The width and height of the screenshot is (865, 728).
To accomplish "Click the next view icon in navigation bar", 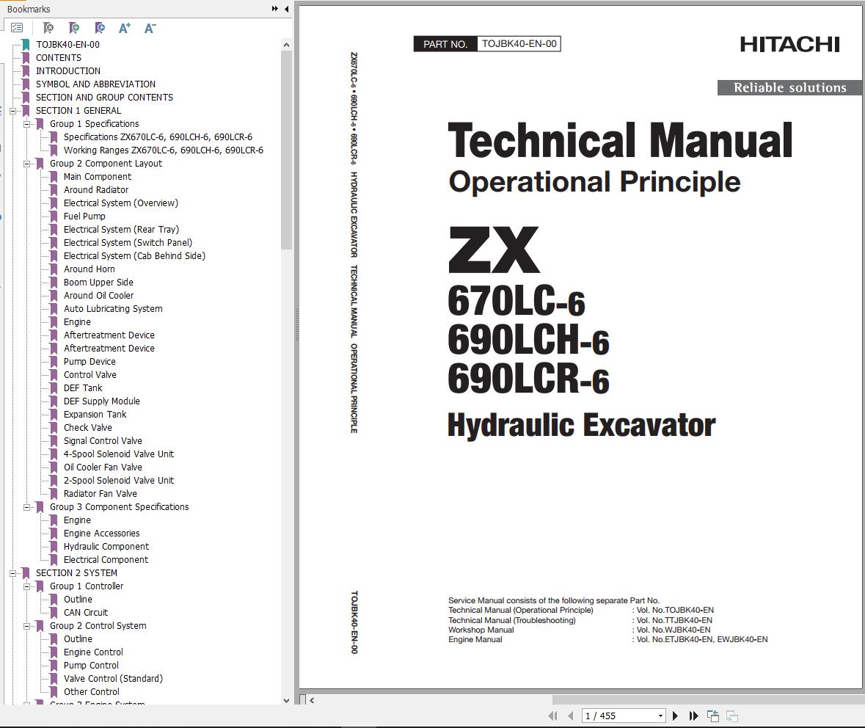I will tap(732, 716).
